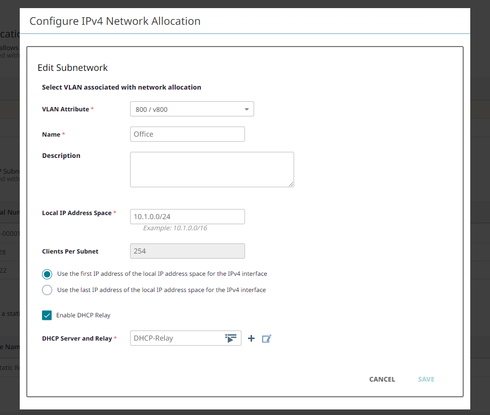
Task: Click the Description textarea resize handle
Action: (292, 185)
